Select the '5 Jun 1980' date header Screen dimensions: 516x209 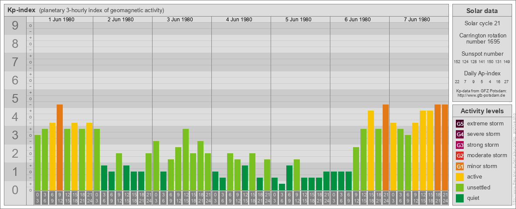[299, 20]
